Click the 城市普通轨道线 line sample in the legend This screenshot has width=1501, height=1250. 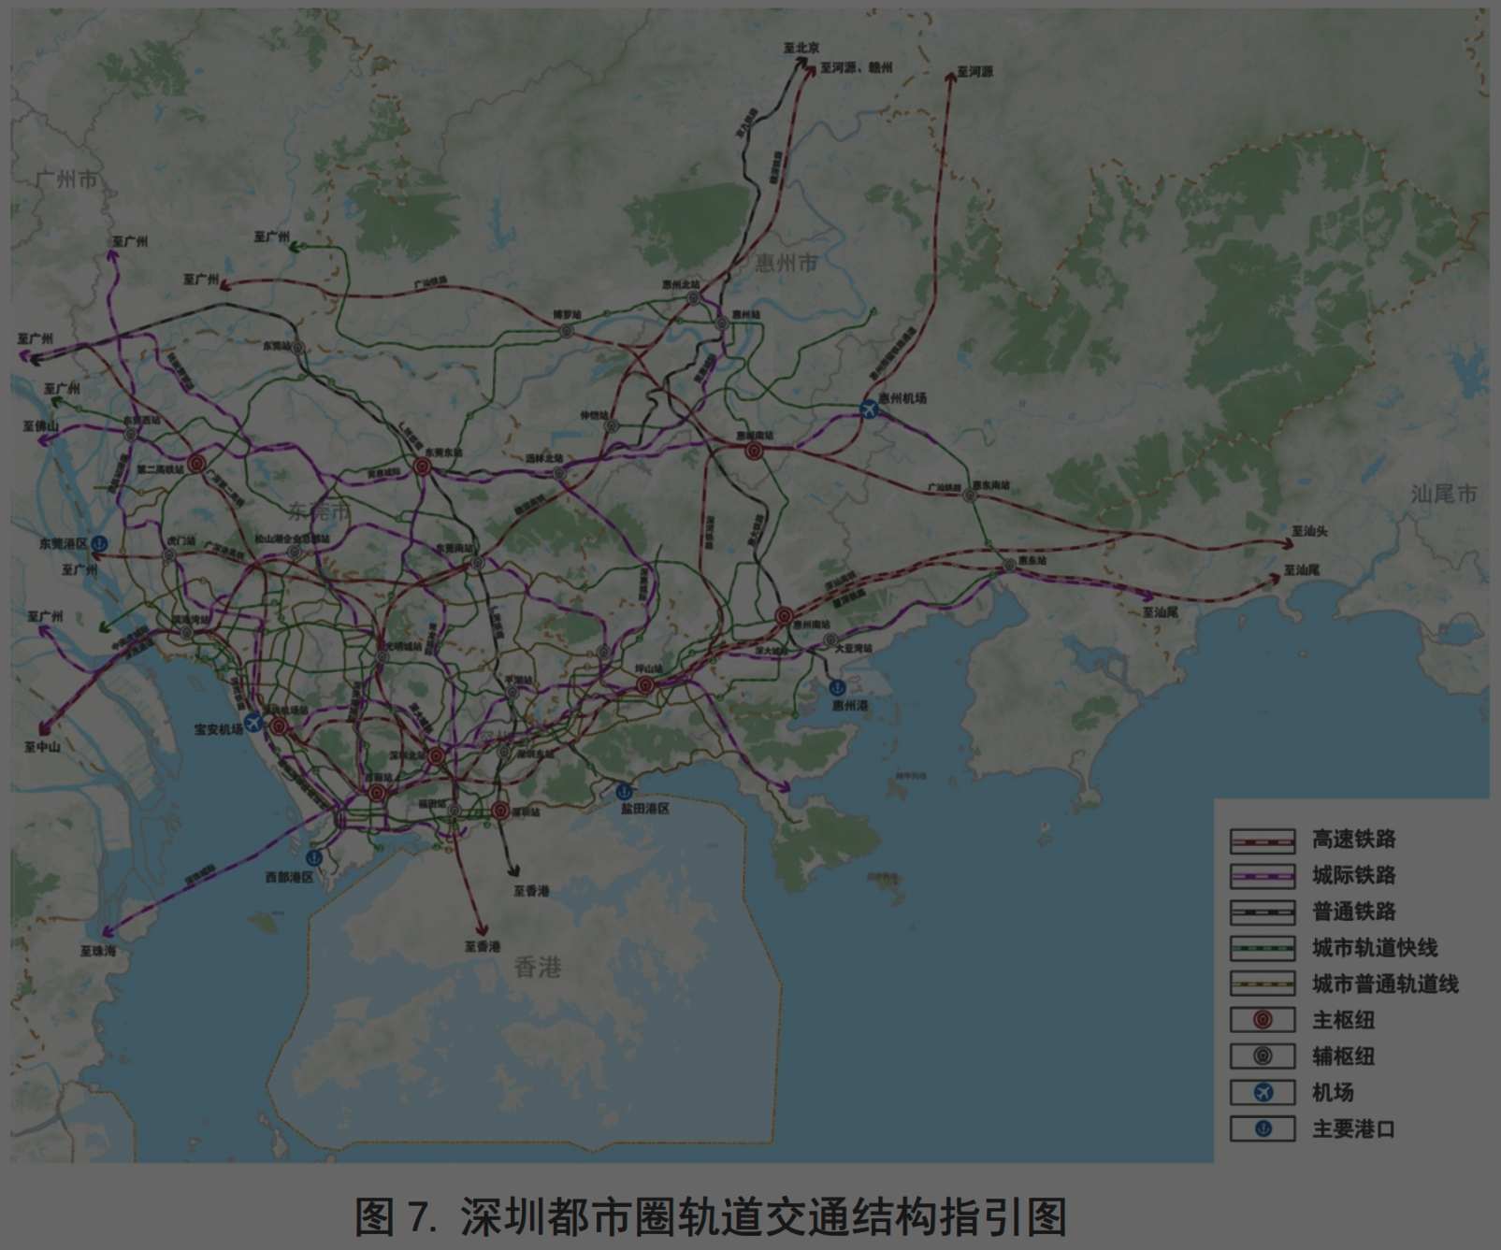1263,984
